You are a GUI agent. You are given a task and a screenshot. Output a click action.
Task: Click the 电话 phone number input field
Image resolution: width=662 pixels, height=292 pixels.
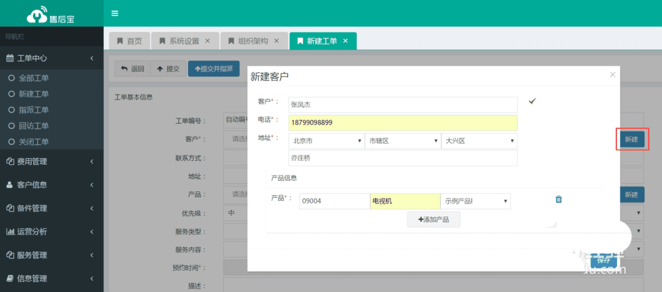pyautogui.click(x=402, y=123)
